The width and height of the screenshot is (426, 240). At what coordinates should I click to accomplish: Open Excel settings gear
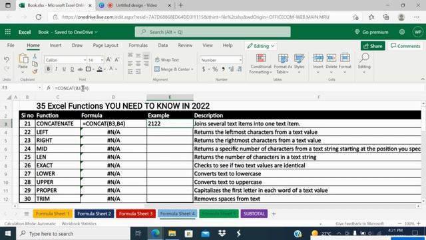[x=402, y=32]
